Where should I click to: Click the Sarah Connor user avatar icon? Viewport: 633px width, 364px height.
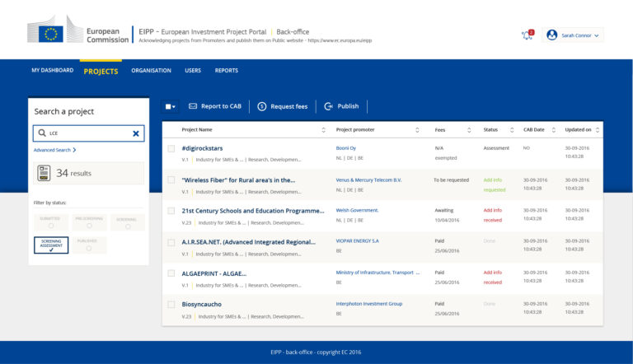[552, 35]
